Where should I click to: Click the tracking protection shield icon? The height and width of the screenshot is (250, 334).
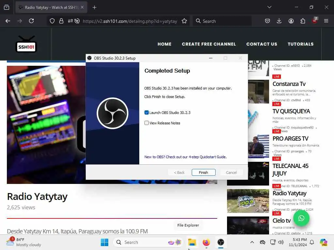(x=52, y=21)
